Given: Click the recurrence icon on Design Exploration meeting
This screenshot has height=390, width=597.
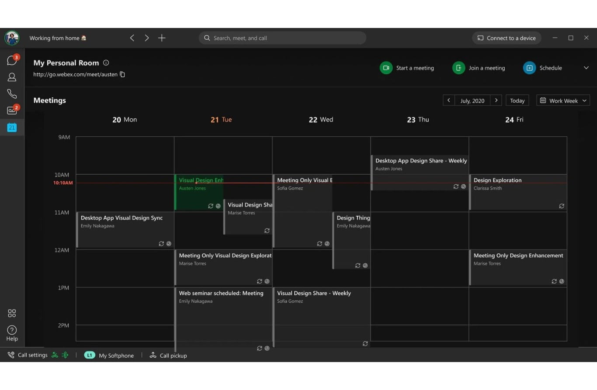Looking at the screenshot, I should (x=562, y=206).
